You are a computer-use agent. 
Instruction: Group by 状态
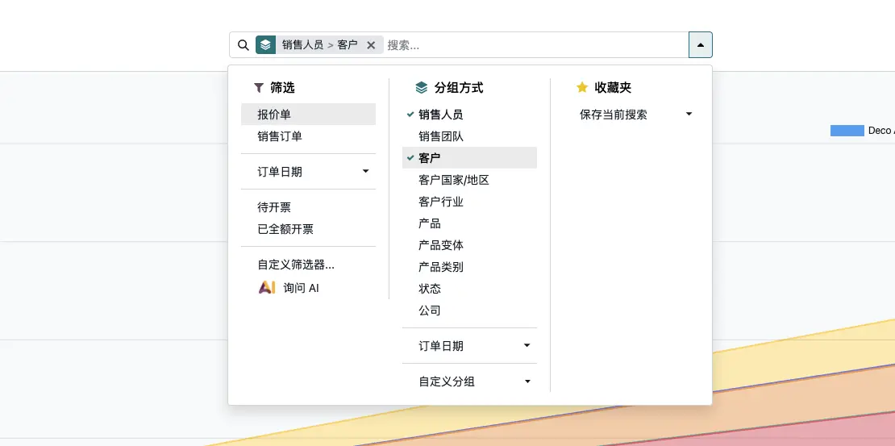click(x=469, y=289)
